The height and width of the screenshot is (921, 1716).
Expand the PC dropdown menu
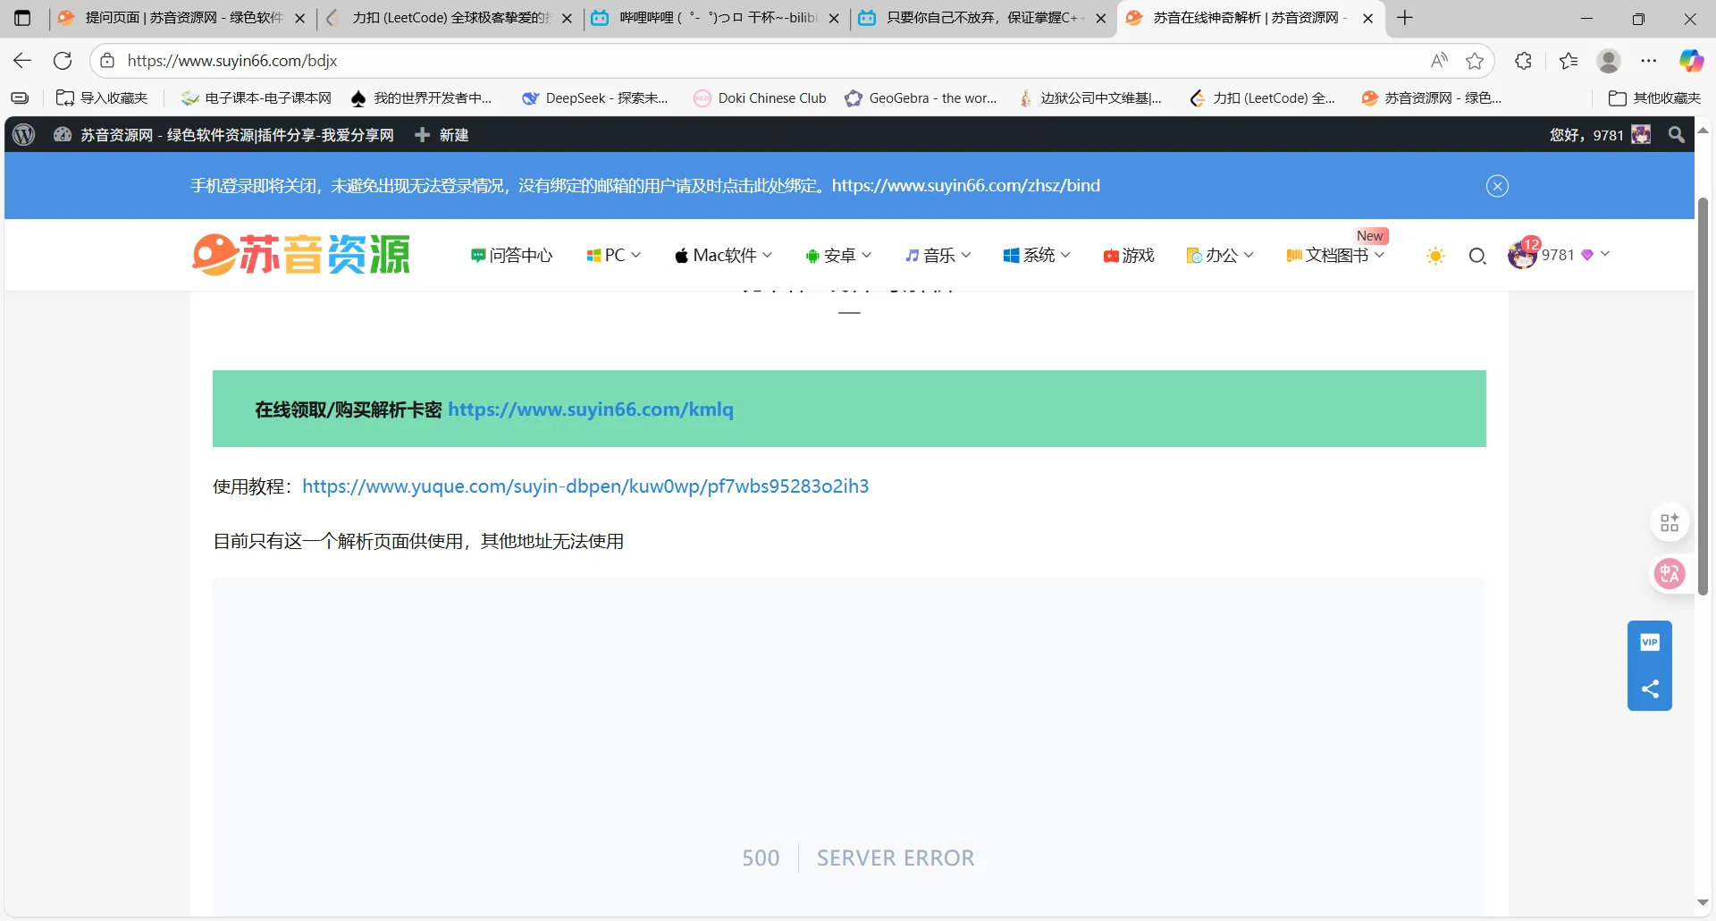pos(614,256)
